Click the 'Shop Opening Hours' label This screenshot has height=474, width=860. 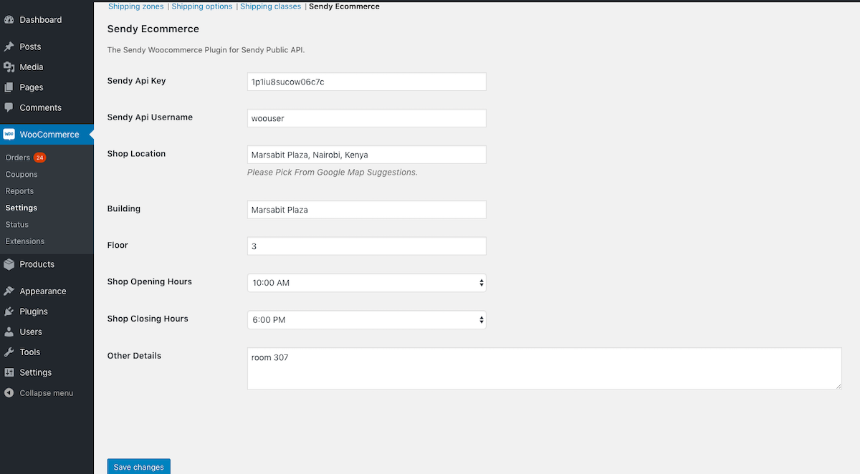[150, 282]
